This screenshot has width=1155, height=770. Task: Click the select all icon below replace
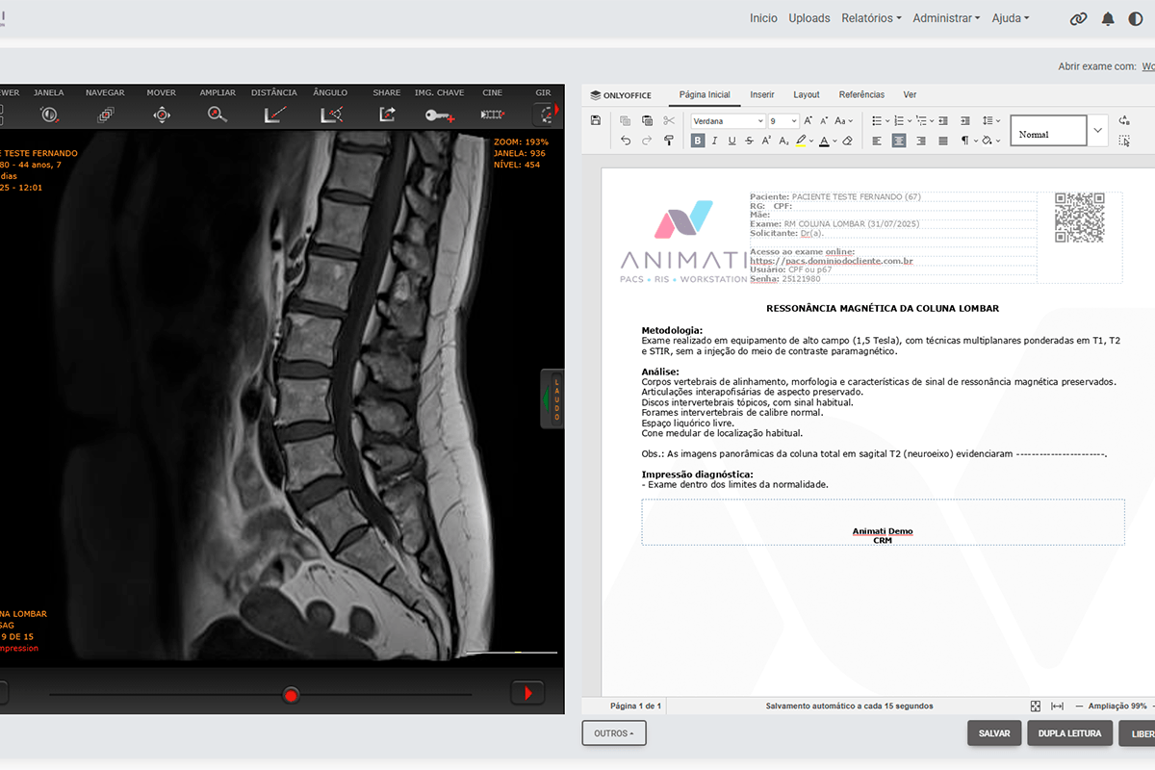pos(1124,141)
